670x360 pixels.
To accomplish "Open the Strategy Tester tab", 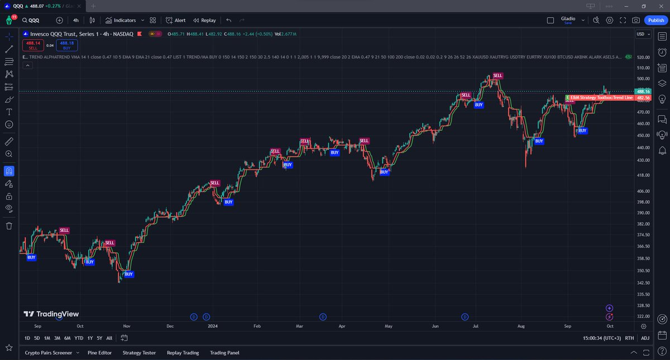I will tap(139, 353).
